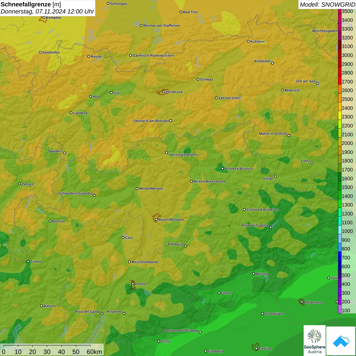Click the blue cloud-roof logo in the corner
Screen dimensions: 356x356
[x=341, y=341]
